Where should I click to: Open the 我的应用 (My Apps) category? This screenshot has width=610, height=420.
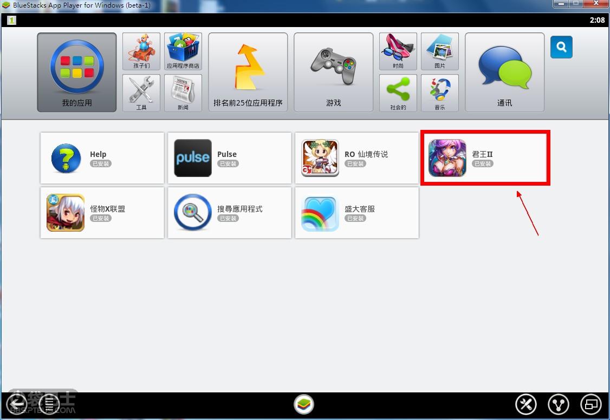pyautogui.click(x=76, y=73)
